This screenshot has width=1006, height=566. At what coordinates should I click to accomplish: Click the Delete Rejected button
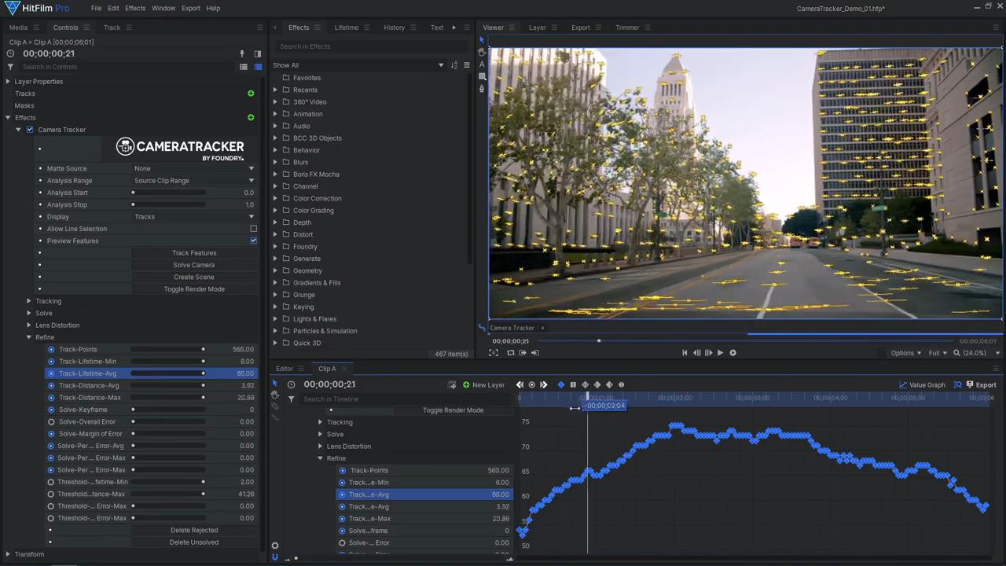tap(194, 531)
